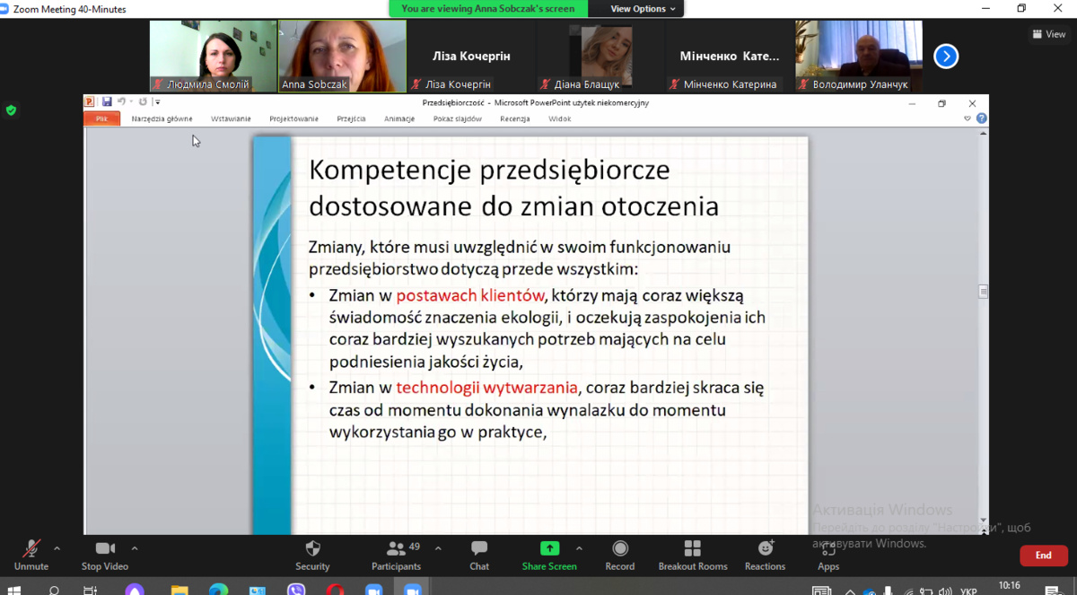Click the УКР language indicator in tray
The image size is (1077, 595).
pyautogui.click(x=968, y=591)
